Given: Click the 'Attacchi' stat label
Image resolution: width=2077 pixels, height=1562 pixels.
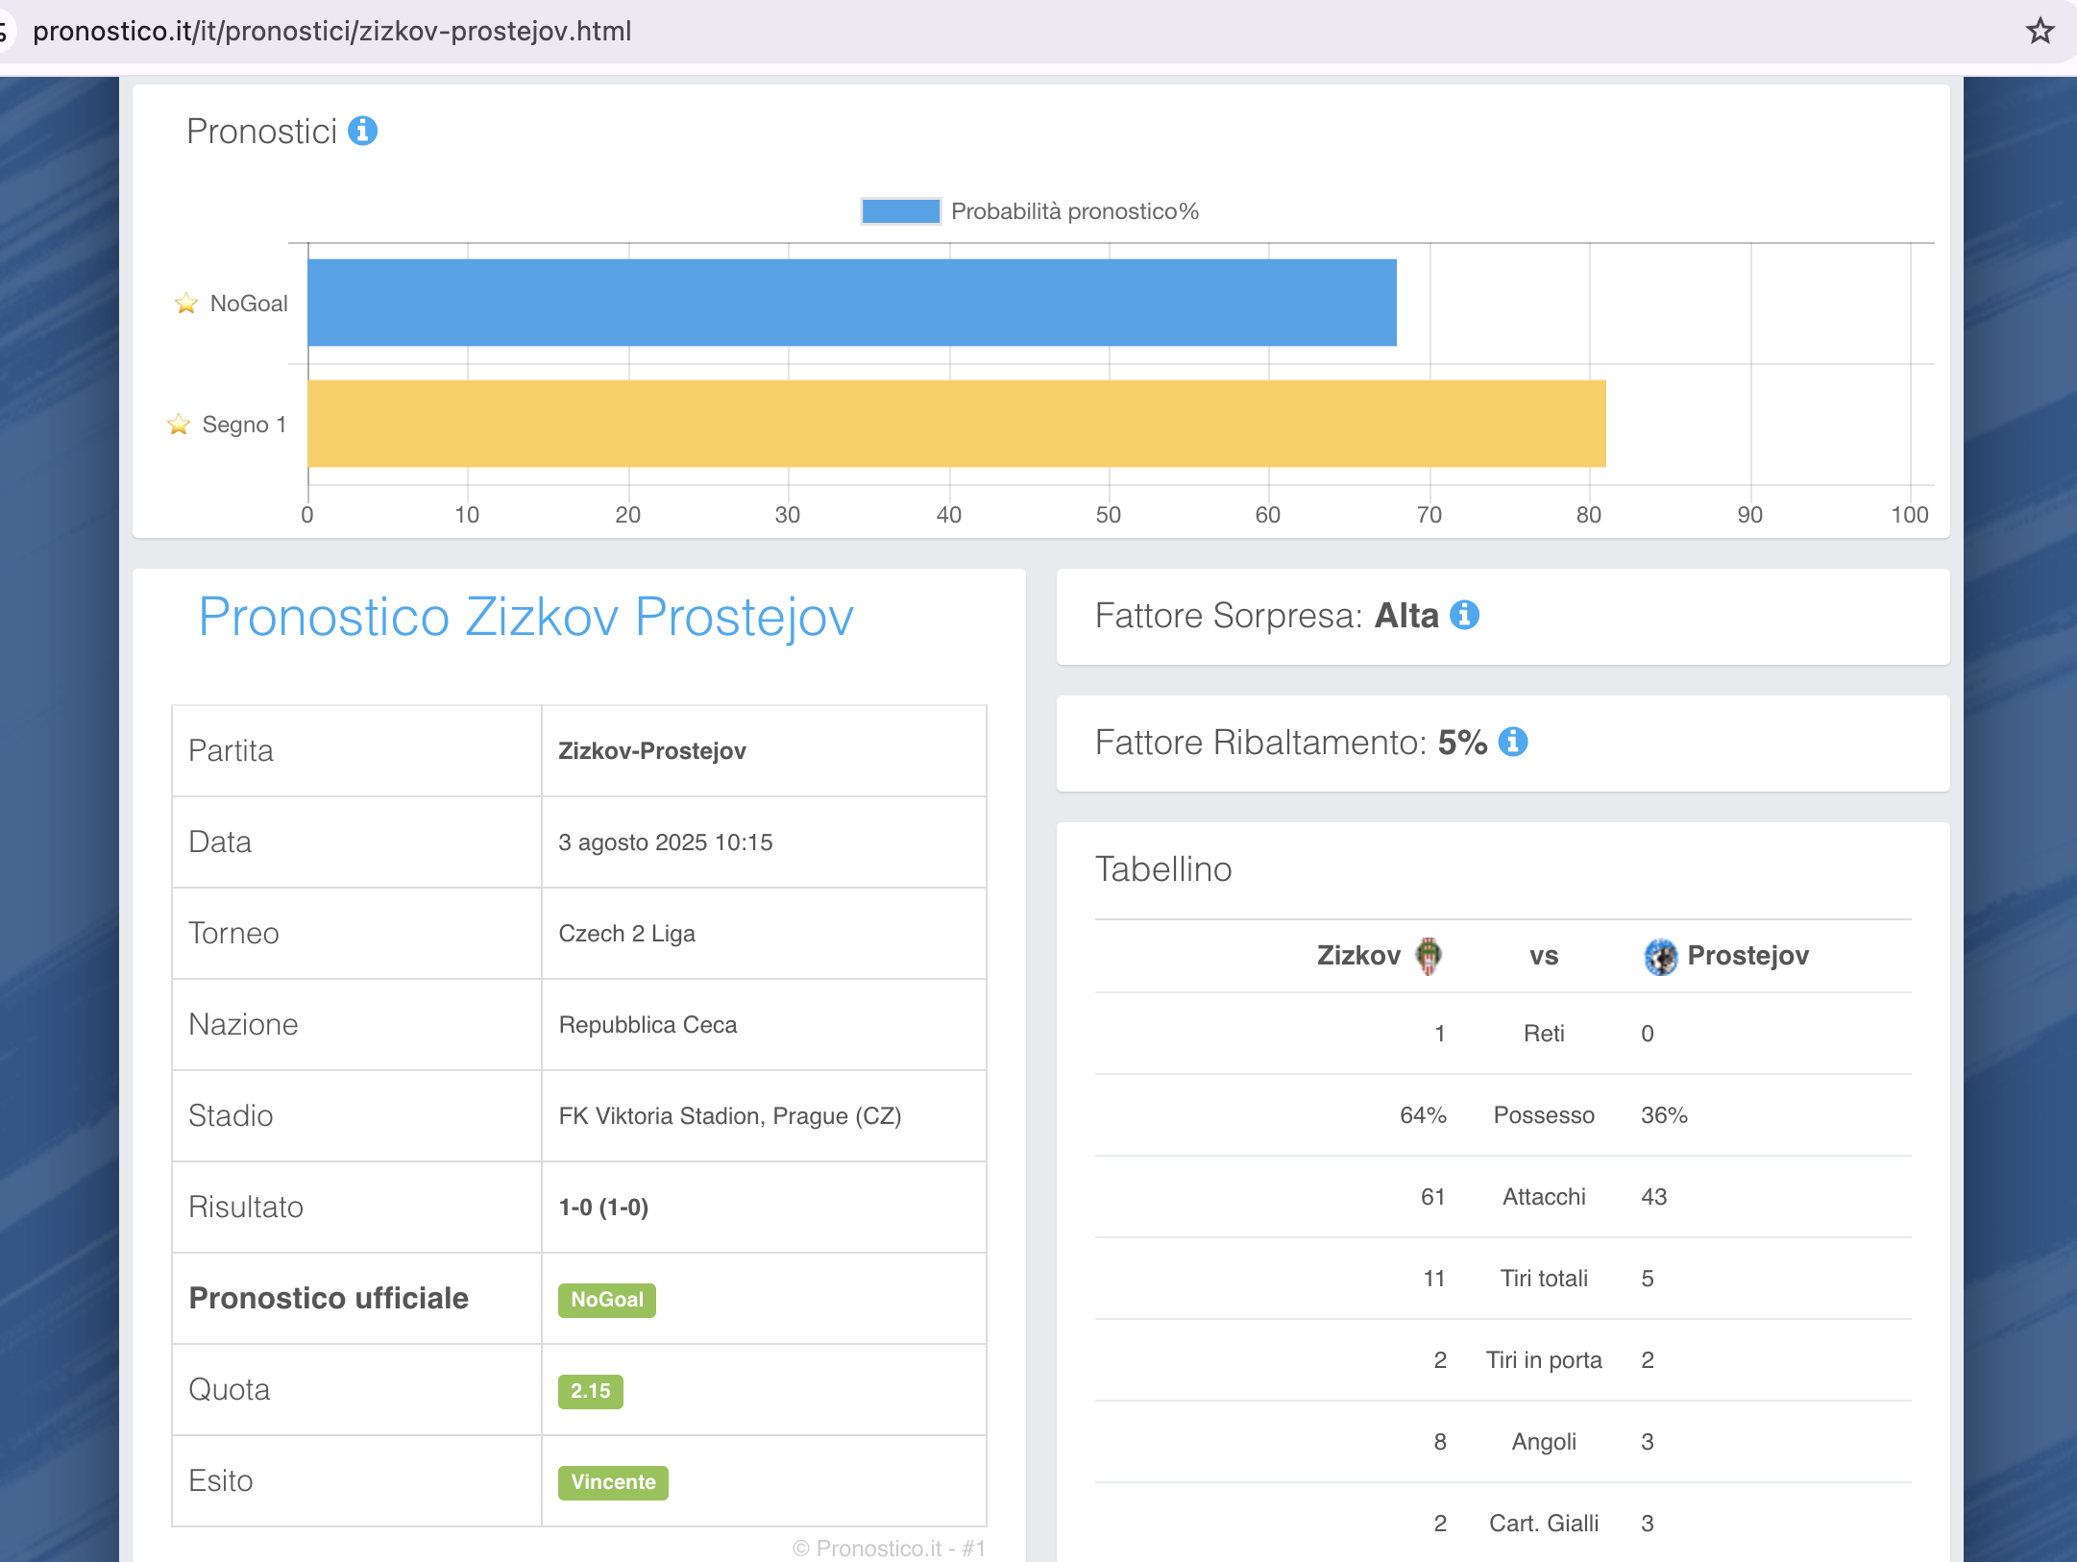Looking at the screenshot, I should (x=1544, y=1197).
